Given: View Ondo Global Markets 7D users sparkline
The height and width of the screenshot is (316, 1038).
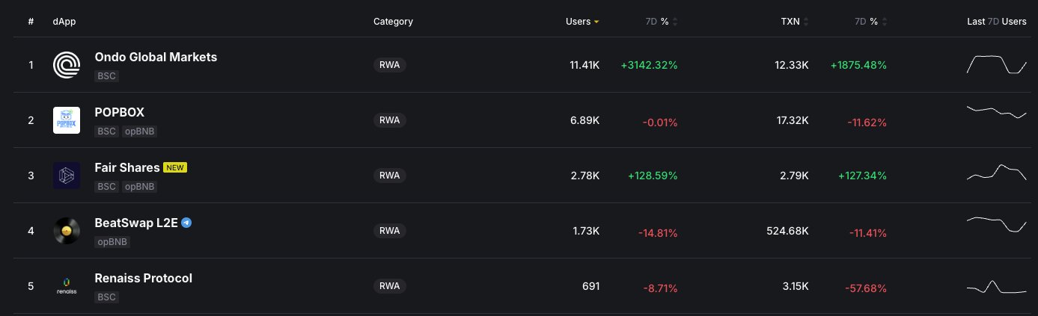Looking at the screenshot, I should pos(997,64).
